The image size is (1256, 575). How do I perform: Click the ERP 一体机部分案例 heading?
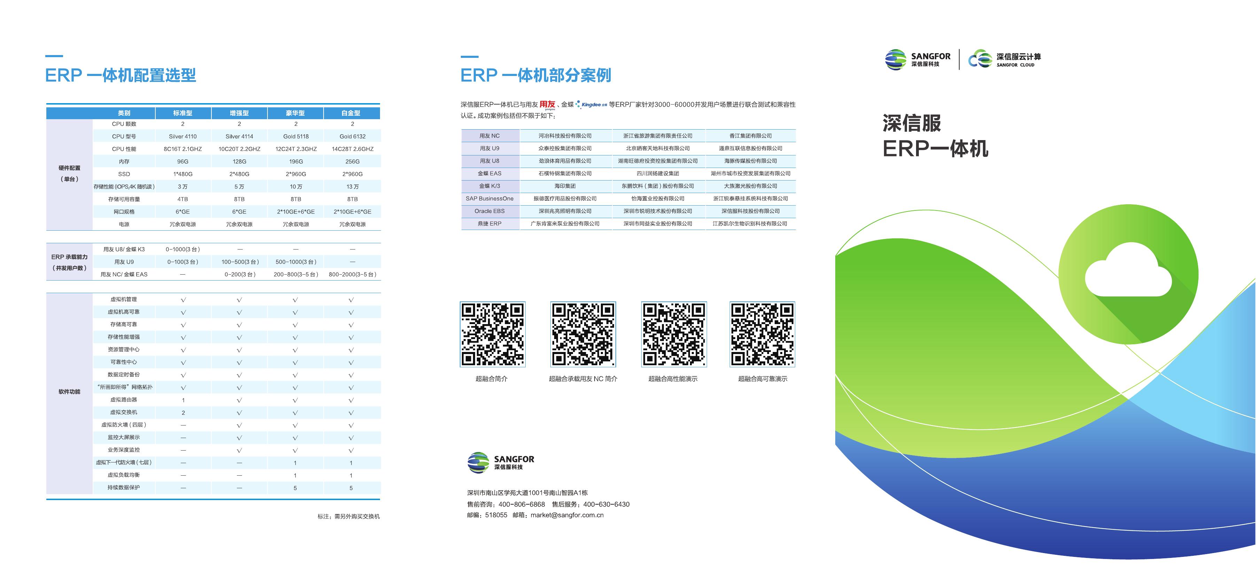[536, 75]
